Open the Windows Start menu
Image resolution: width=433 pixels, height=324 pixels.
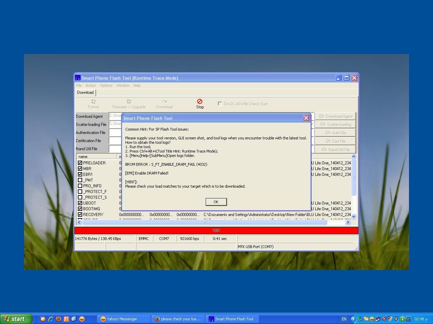pos(16,319)
